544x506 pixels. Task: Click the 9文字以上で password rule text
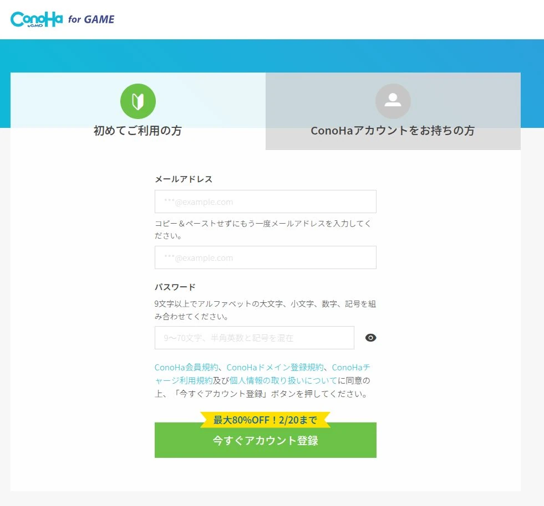(x=265, y=310)
